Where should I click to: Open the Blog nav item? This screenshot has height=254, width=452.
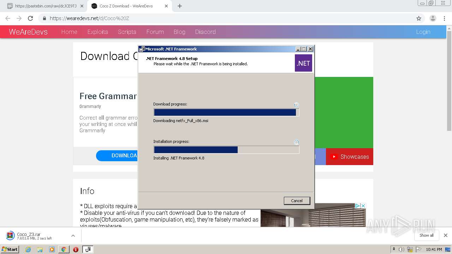(x=179, y=32)
